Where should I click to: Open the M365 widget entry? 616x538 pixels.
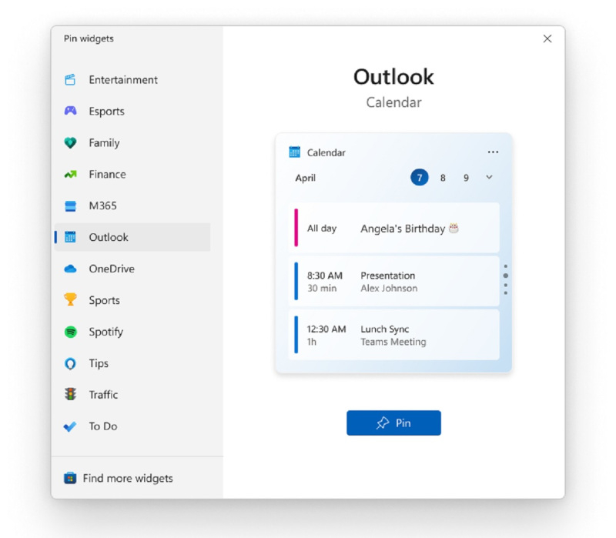[x=102, y=206]
